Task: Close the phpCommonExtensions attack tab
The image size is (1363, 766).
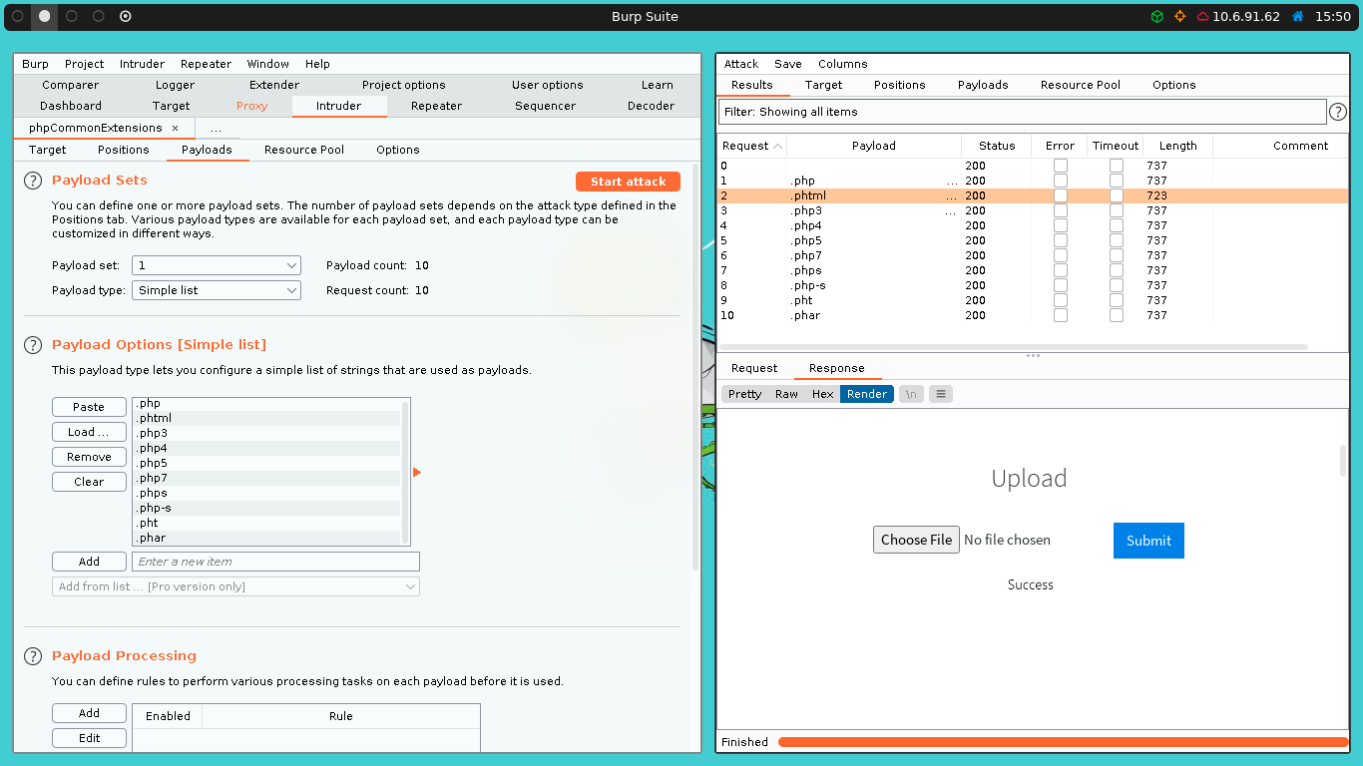Action: (176, 128)
